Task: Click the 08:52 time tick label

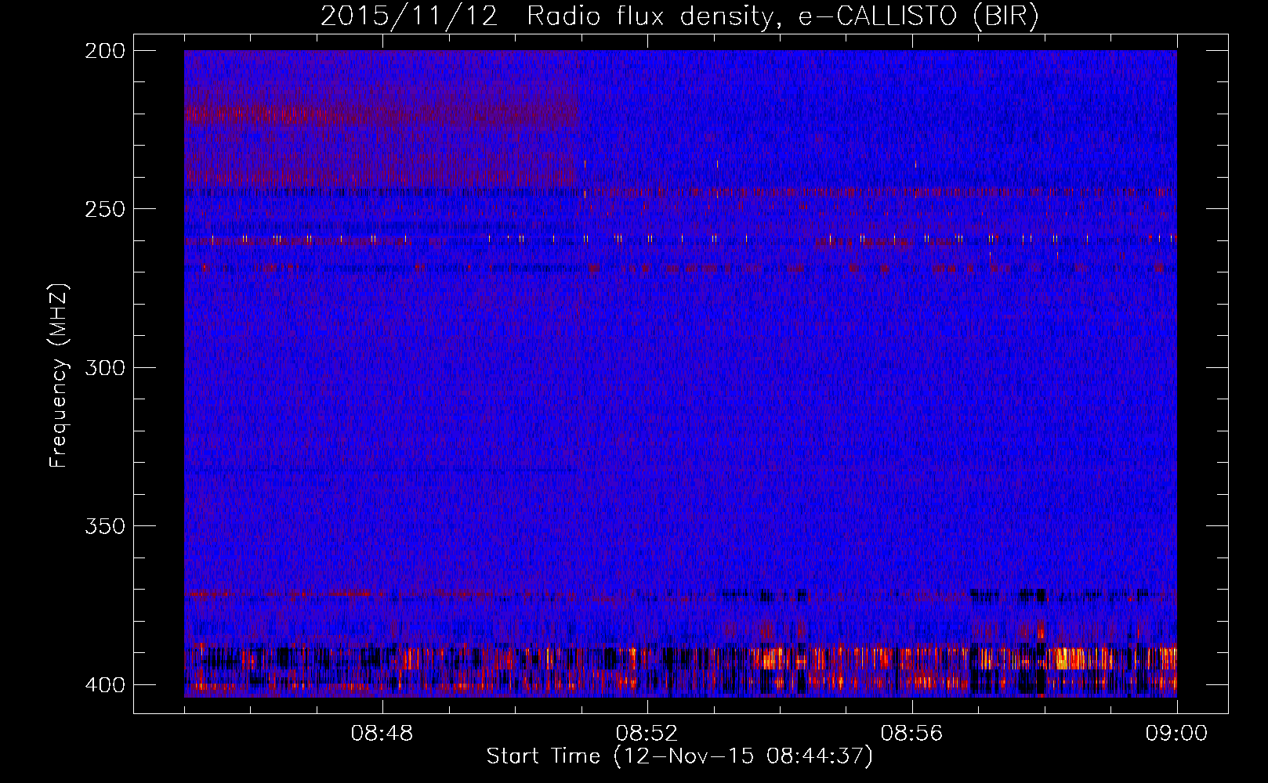Action: click(x=647, y=734)
